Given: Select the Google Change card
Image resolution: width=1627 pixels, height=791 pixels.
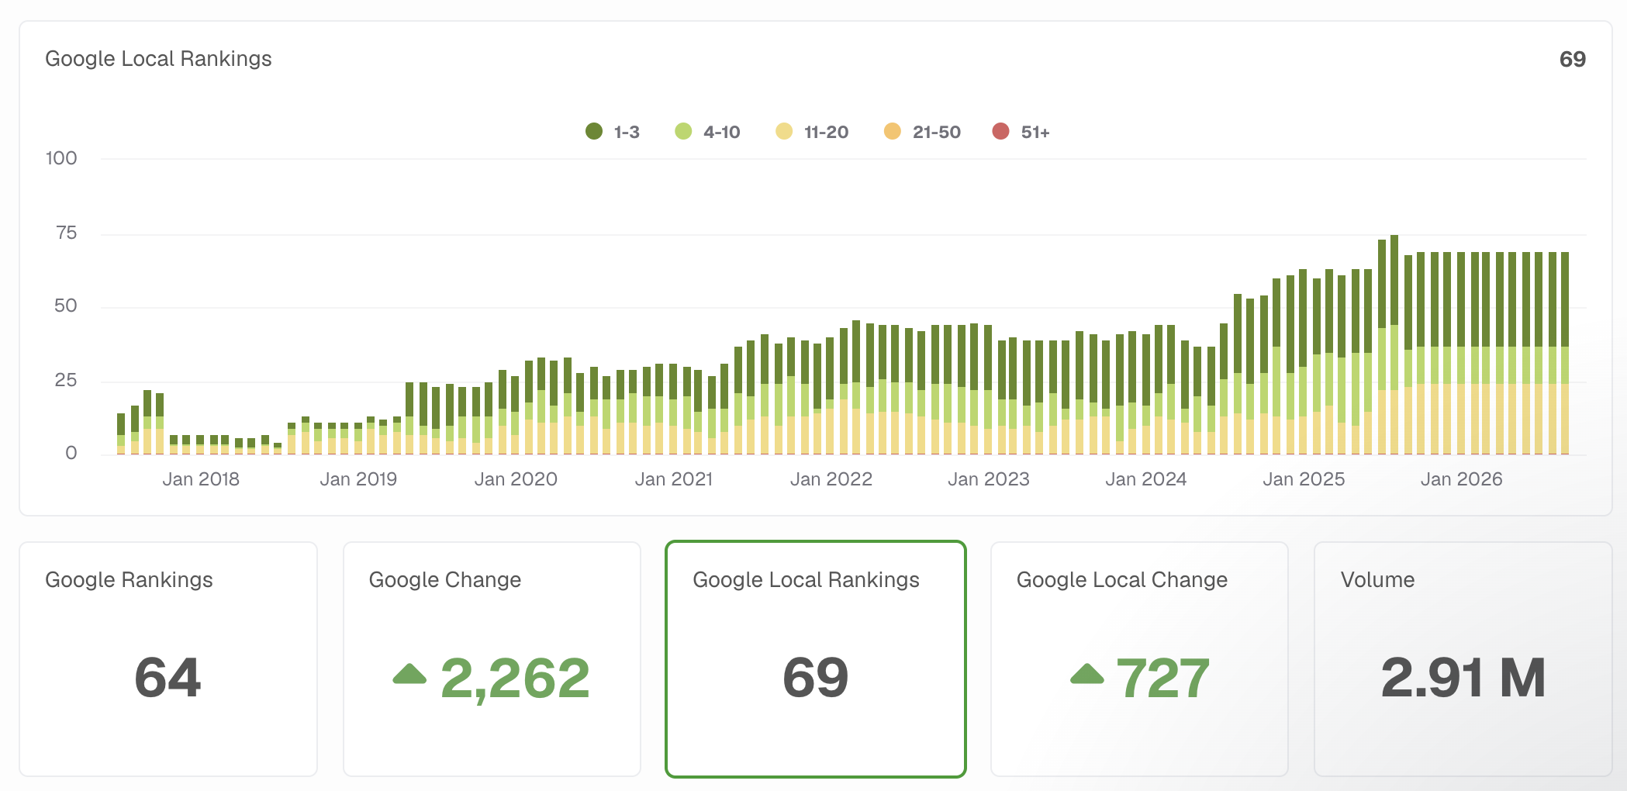Looking at the screenshot, I should tap(492, 659).
